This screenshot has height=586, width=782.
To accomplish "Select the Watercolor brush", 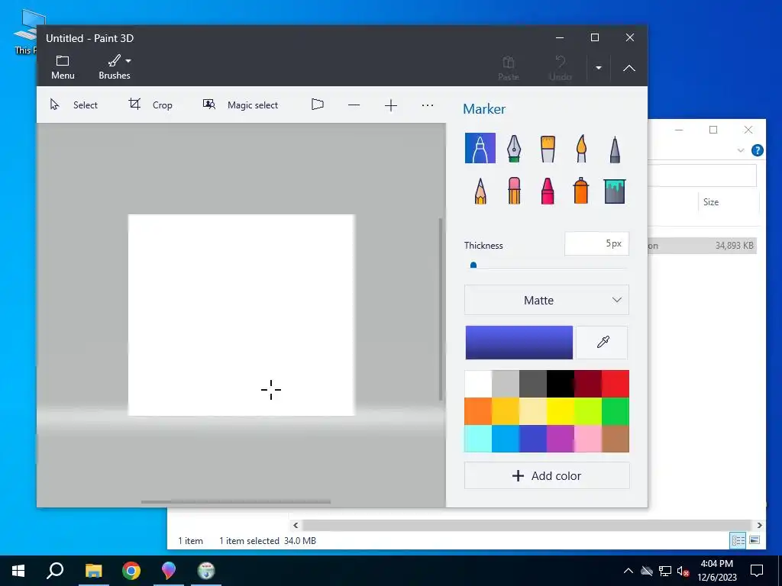I will click(581, 148).
